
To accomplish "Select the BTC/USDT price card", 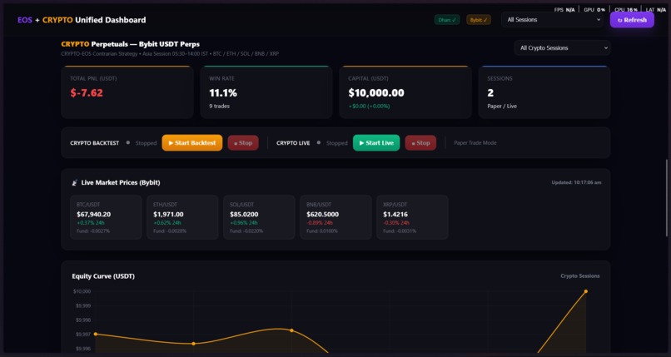I will 106,217.
